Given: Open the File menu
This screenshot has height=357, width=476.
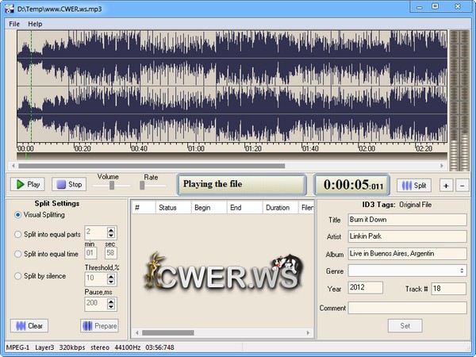Looking at the screenshot, I should point(14,24).
